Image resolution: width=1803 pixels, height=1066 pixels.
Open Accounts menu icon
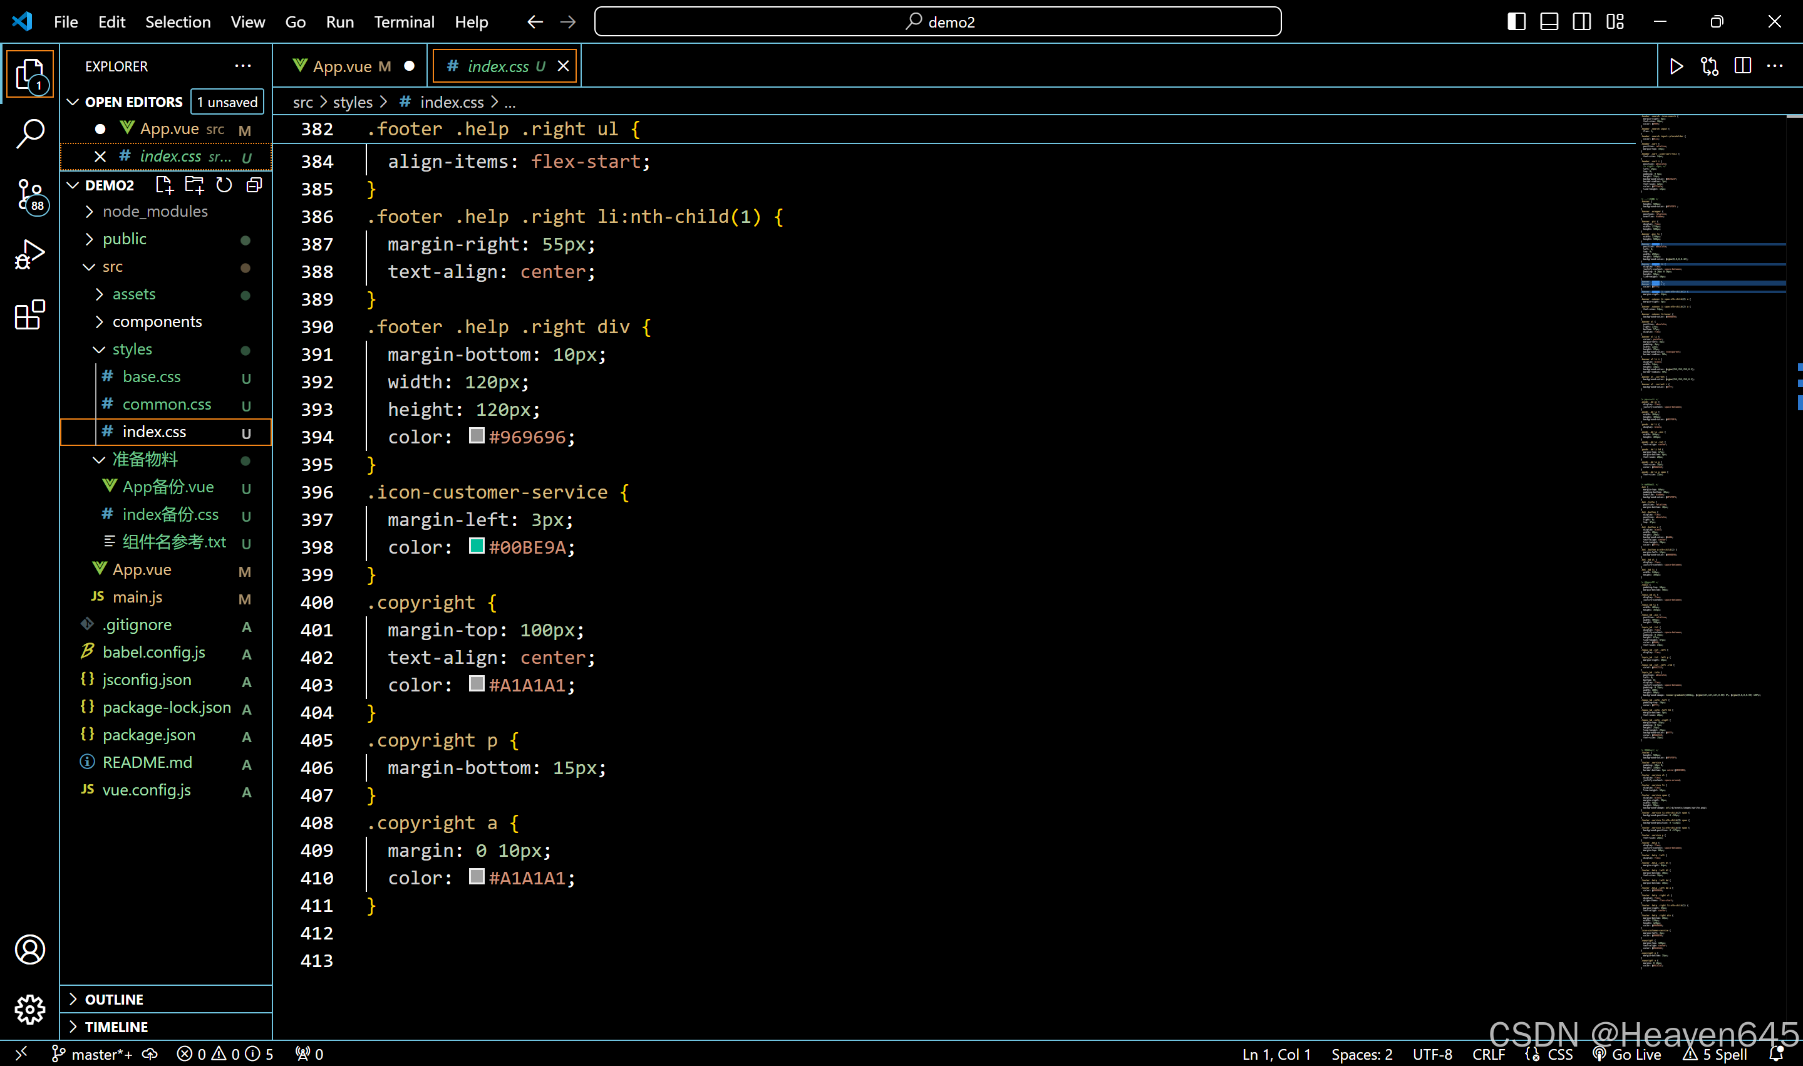tap(30, 950)
